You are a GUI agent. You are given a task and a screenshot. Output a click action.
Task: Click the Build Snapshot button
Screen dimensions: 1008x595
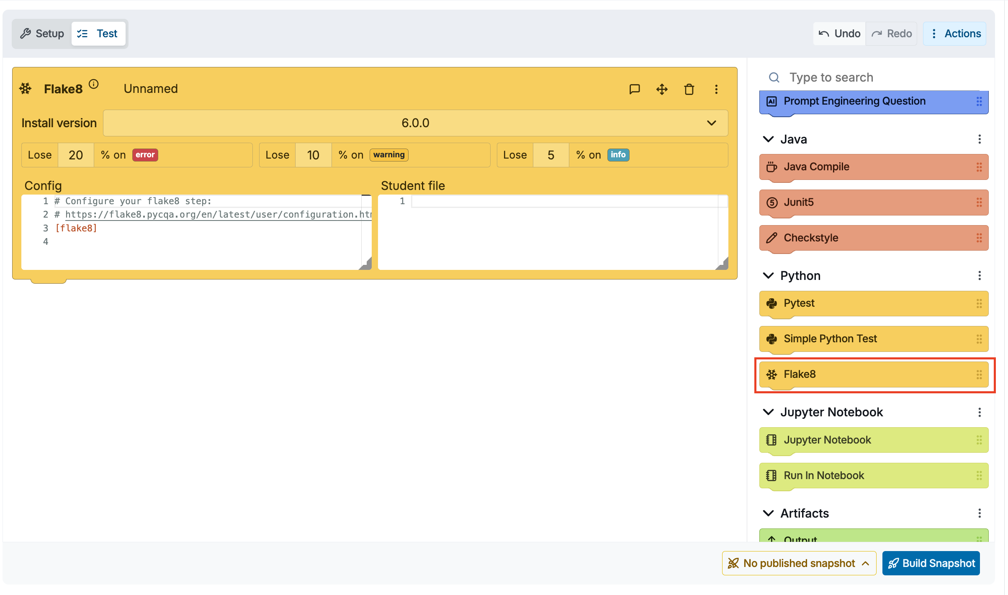[931, 563]
